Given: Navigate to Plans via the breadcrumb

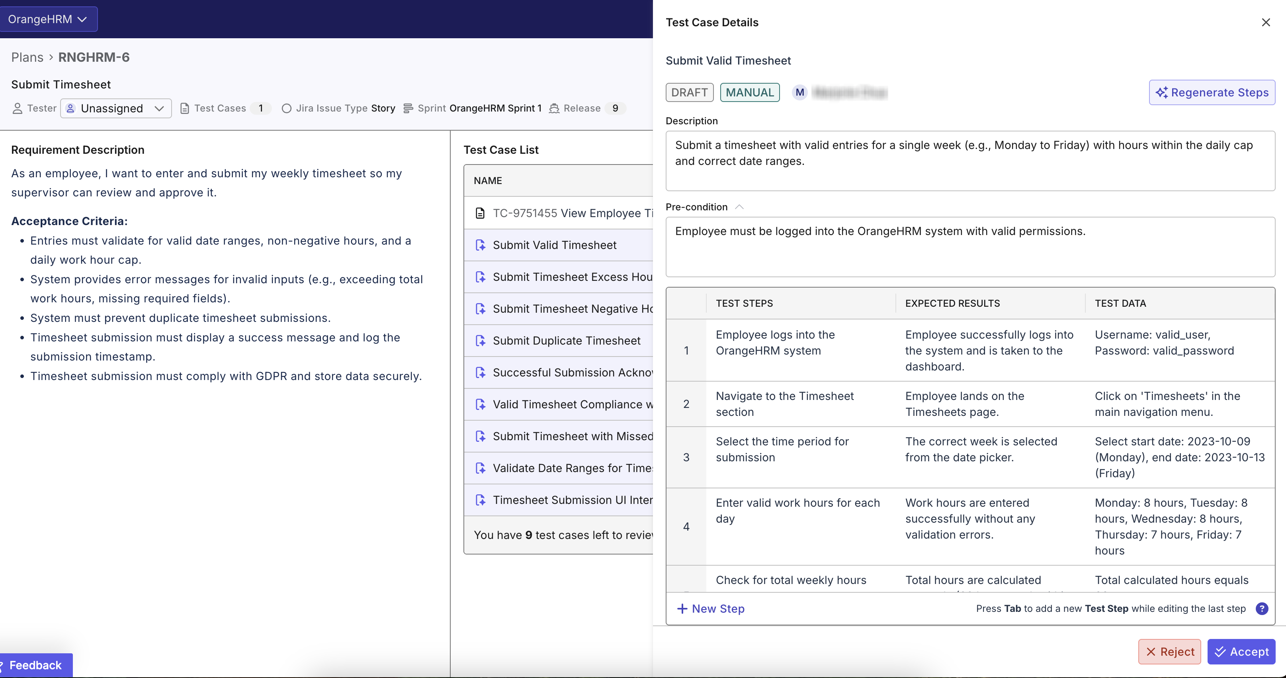Looking at the screenshot, I should tap(27, 57).
